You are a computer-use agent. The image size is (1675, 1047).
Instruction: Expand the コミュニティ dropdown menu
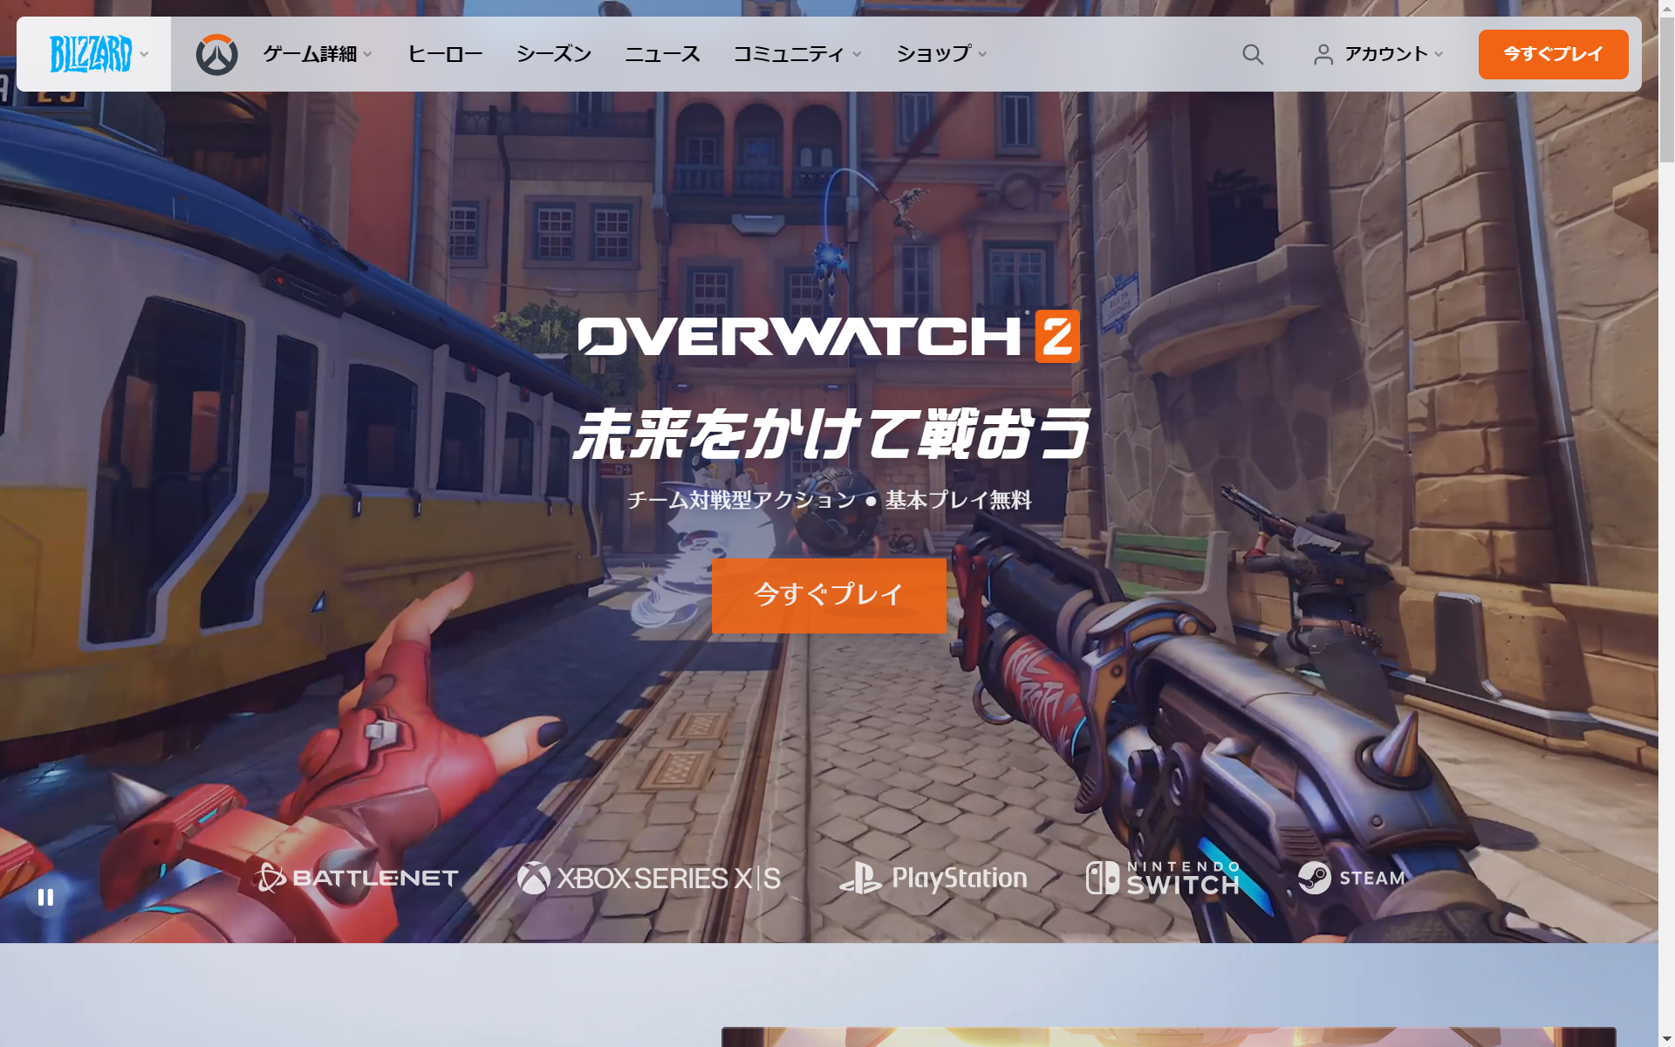pos(796,54)
